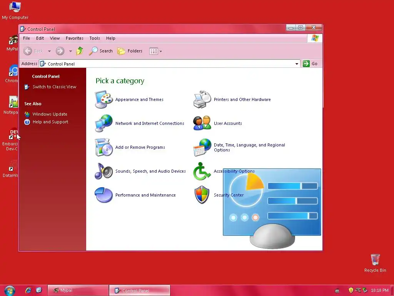Click Appearance and Themes text link
394x296 pixels.
click(139, 99)
